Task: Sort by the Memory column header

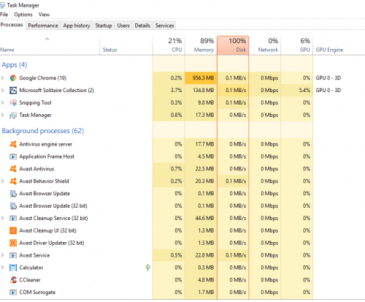Action: pos(201,45)
